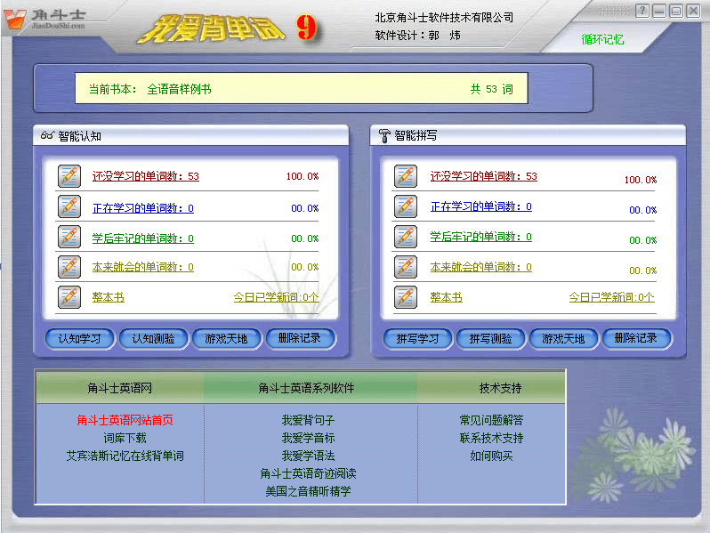This screenshot has height=533, width=710.
Task: Open 艾宾浩斯记忆在线背单词 link
Action: pos(125,456)
